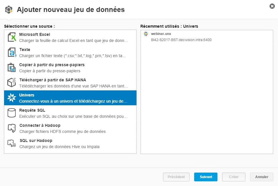
Task: Click the Suivant button
Action: tap(206, 177)
